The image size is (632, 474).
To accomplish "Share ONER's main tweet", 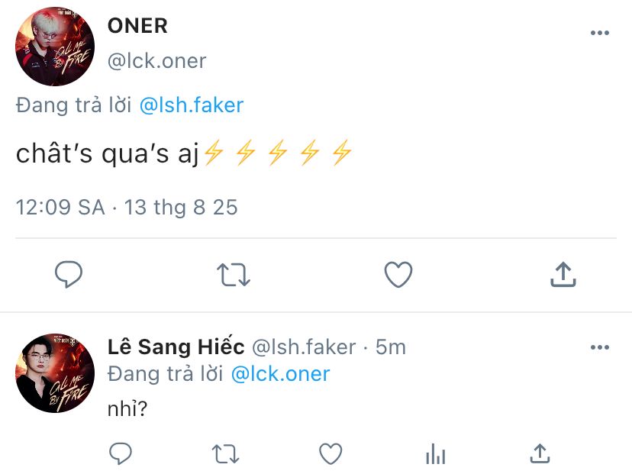I will click(562, 274).
